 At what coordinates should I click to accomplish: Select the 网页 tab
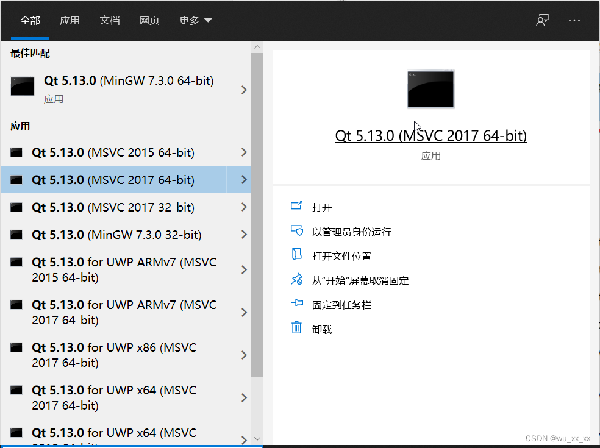pos(149,20)
